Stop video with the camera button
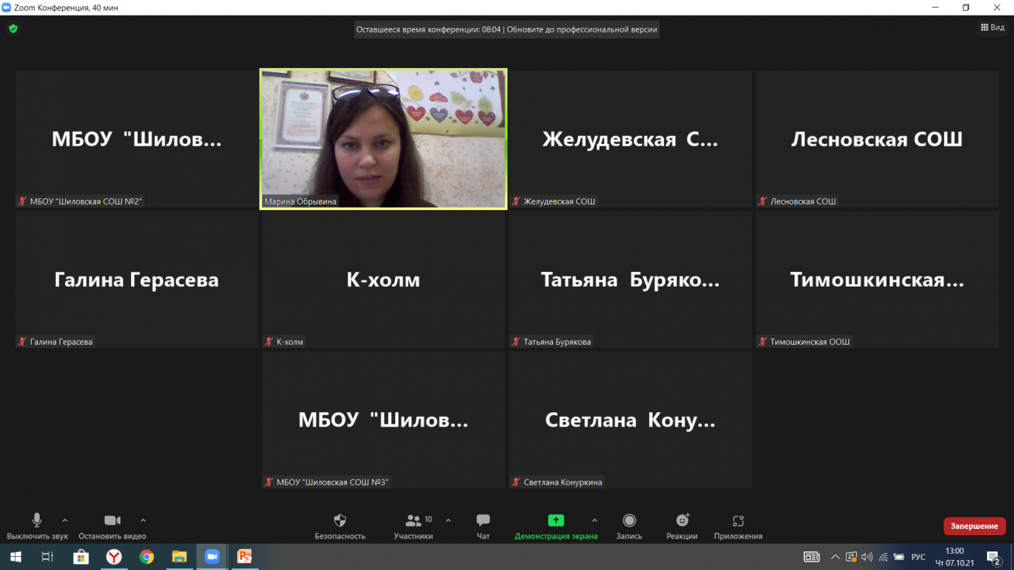 coord(112,521)
